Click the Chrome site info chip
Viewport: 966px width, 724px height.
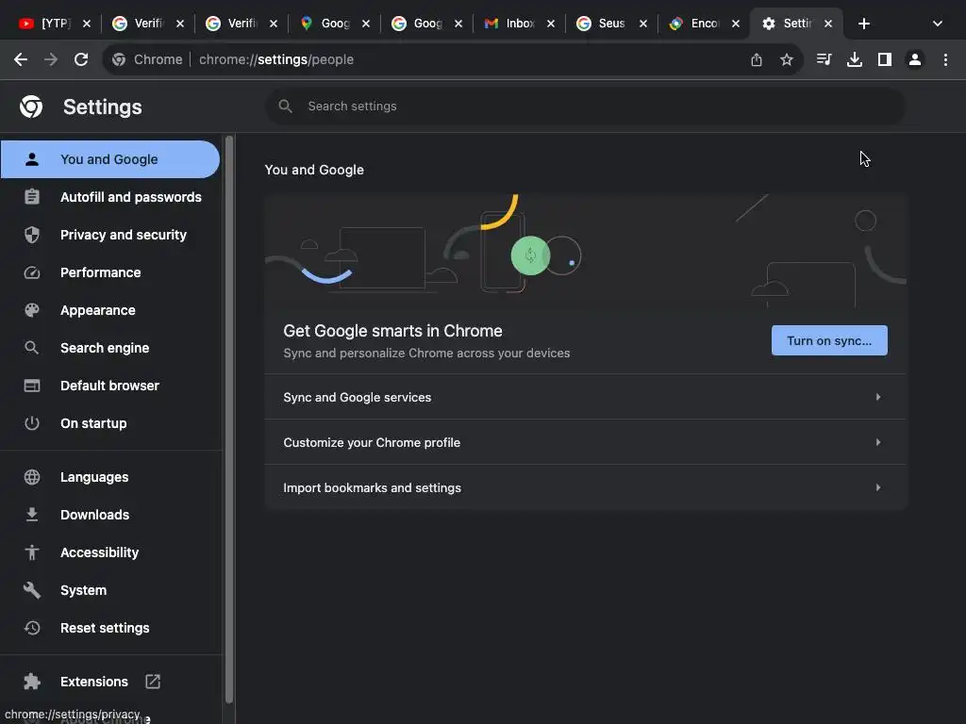[147, 59]
